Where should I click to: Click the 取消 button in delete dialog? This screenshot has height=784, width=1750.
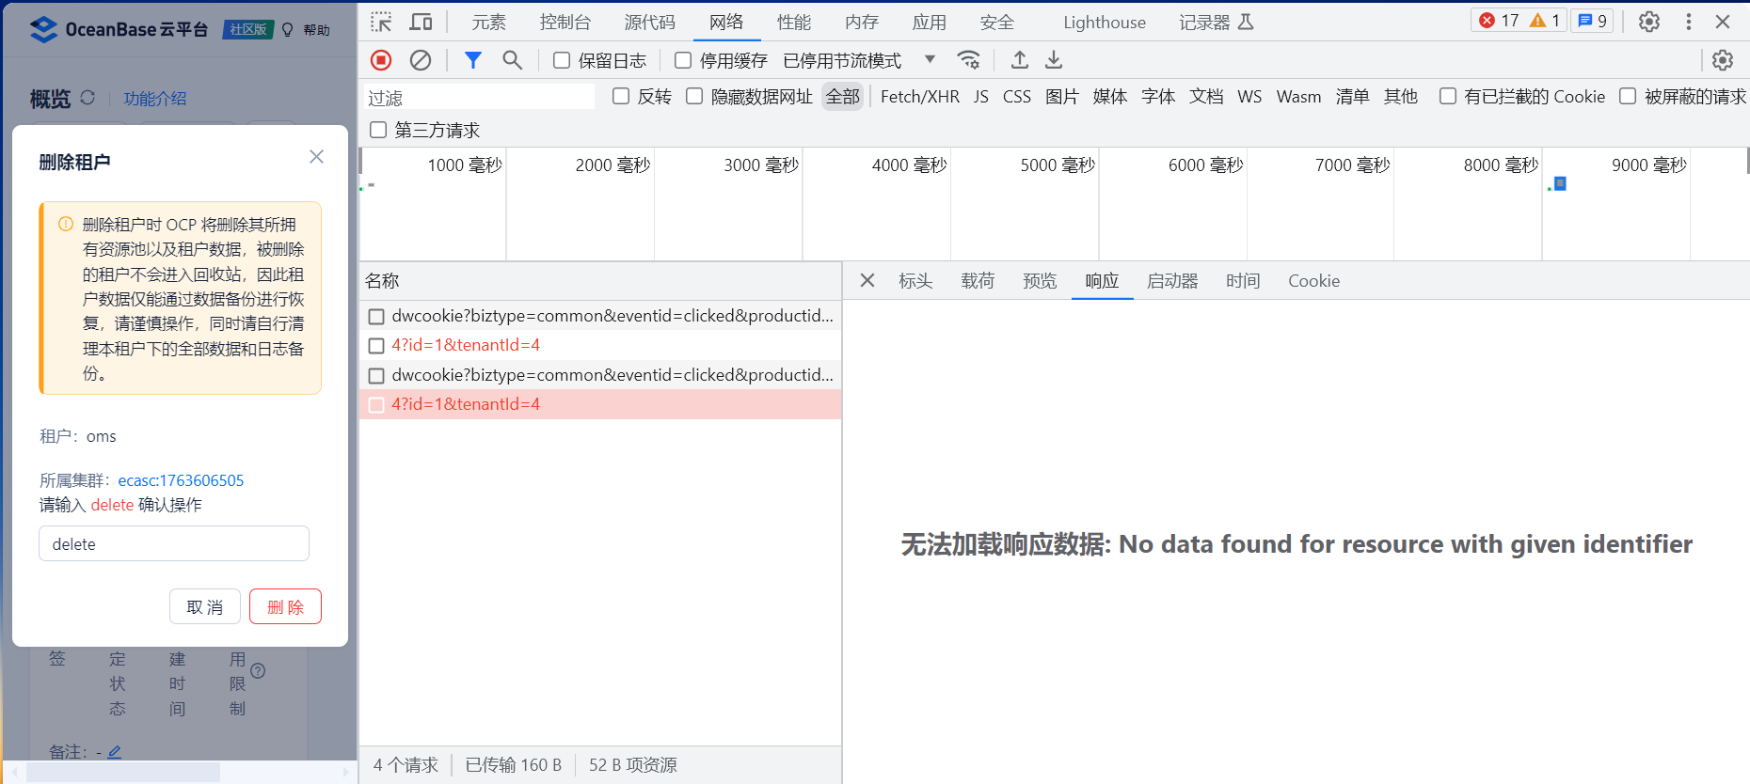coord(205,606)
